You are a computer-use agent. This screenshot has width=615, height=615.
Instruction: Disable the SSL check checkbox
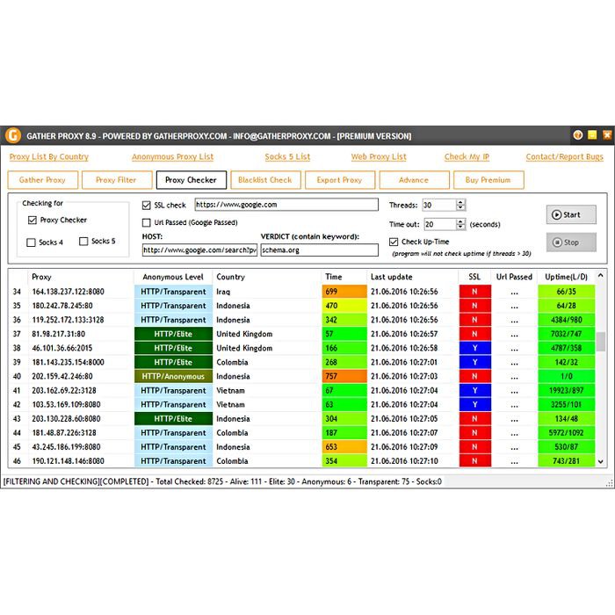[147, 205]
